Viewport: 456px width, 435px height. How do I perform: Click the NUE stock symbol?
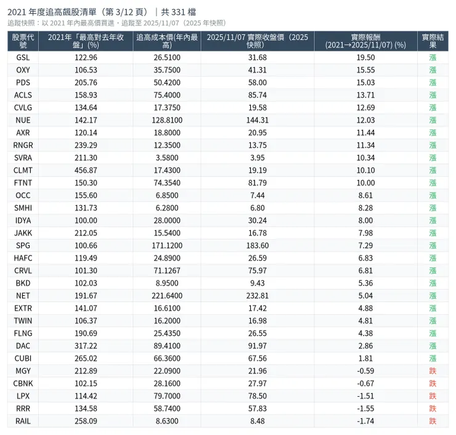[23, 120]
